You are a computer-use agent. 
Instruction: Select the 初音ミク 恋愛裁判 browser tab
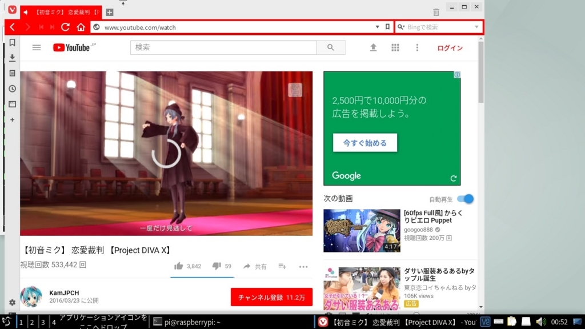tap(62, 13)
